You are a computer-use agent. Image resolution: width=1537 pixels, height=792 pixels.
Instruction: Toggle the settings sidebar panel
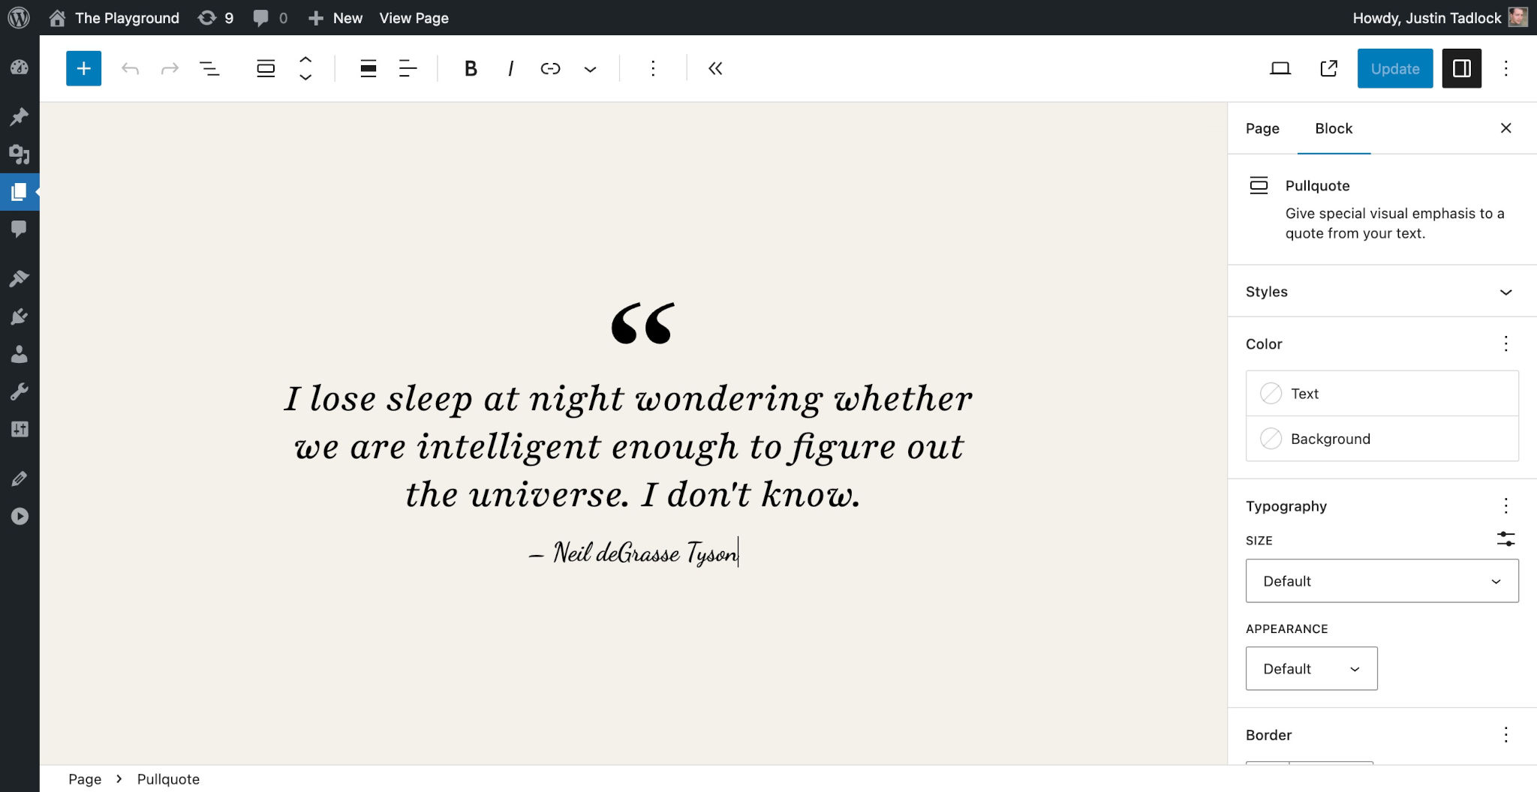(1462, 68)
